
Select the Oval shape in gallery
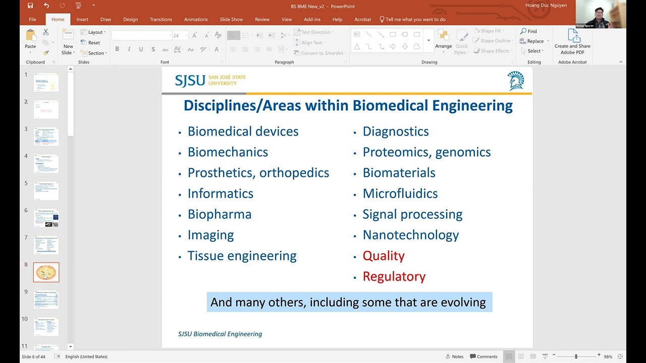[405, 34]
